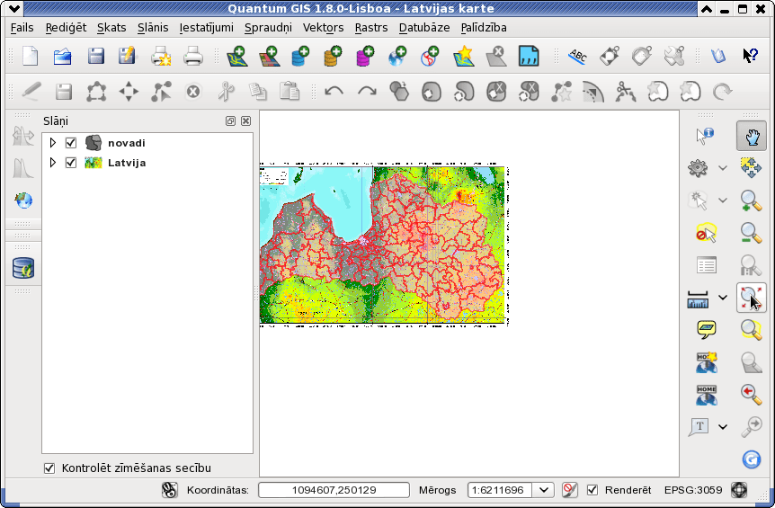
Task: Click the Redo arrow
Action: coord(367,92)
